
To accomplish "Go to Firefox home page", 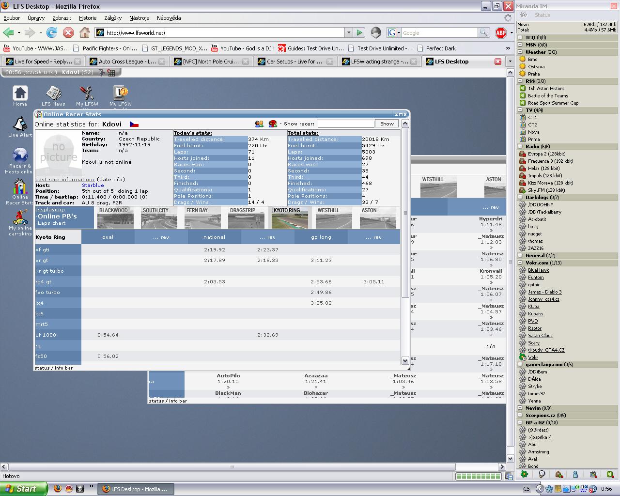I will (85, 33).
